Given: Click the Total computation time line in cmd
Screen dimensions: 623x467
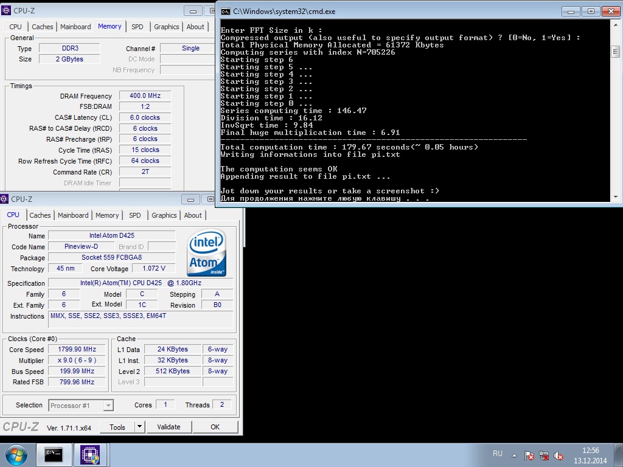Looking at the screenshot, I should (x=349, y=147).
